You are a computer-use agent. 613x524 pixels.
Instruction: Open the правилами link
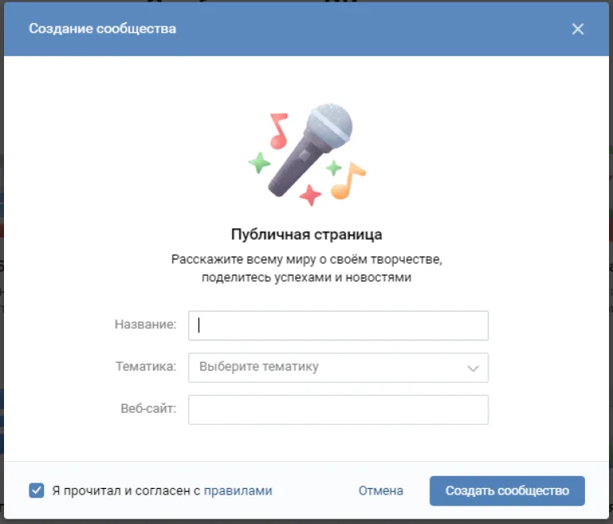(238, 490)
